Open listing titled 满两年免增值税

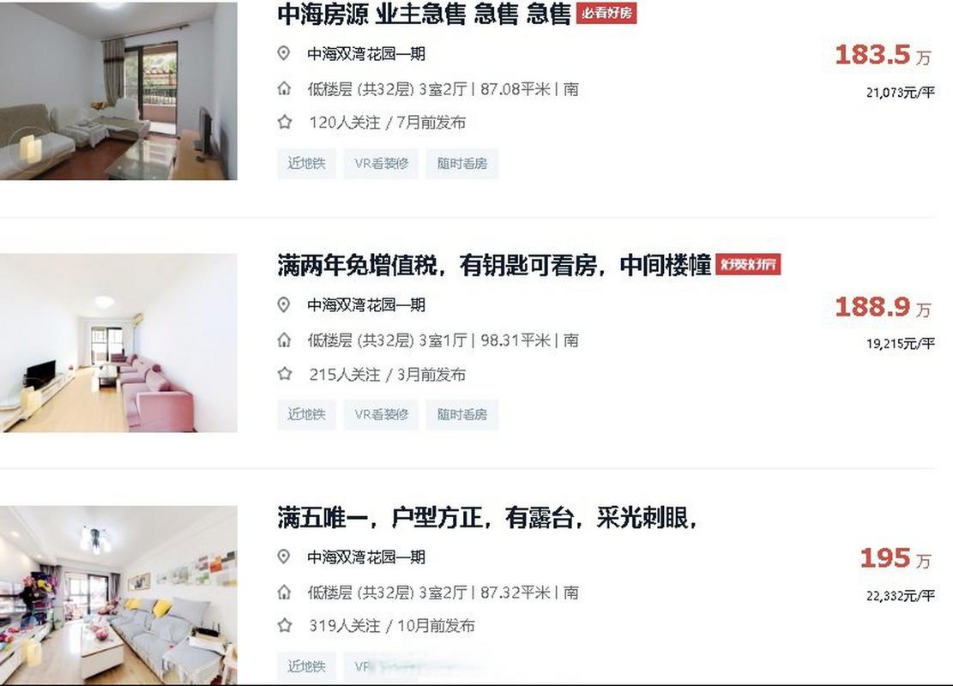click(494, 265)
